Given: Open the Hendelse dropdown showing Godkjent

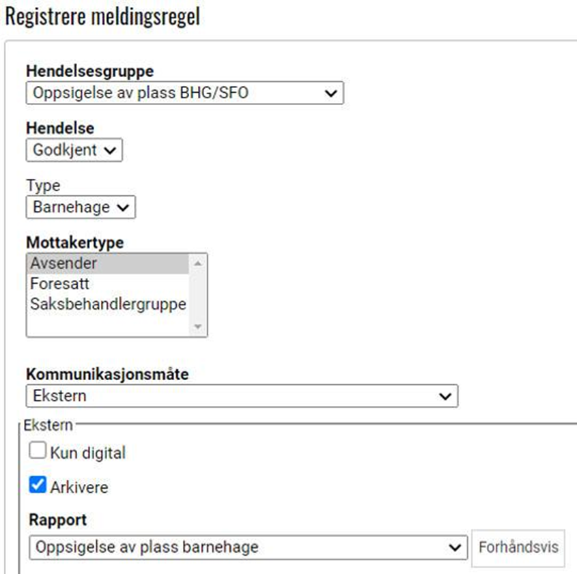Looking at the screenshot, I should point(74,150).
